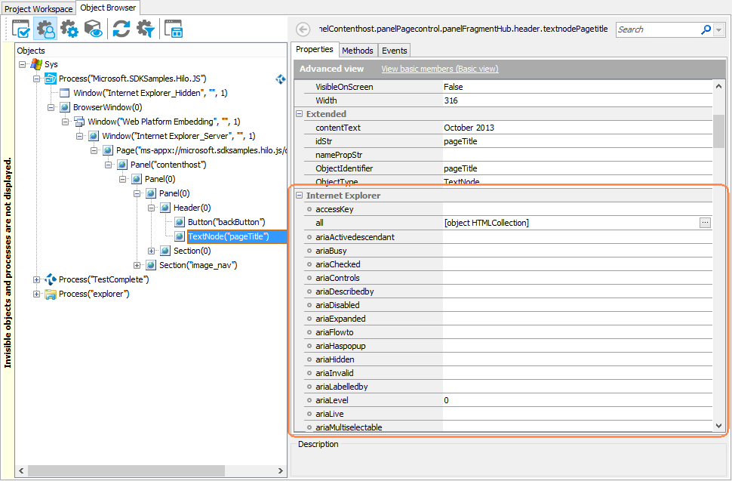
Task: Click the store object window icon
Action: tap(175, 29)
